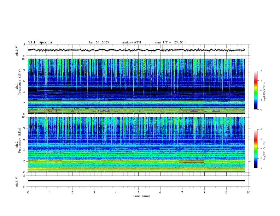Click the ch.3(V) axis label
The height and width of the screenshot is (216, 280).
17,181
